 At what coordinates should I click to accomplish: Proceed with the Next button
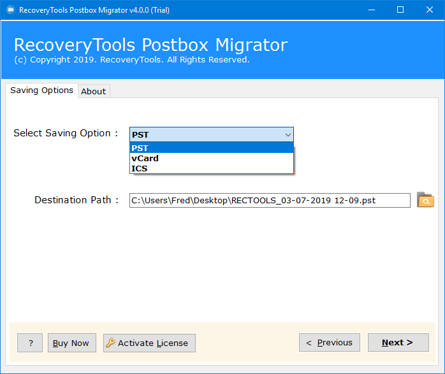398,343
